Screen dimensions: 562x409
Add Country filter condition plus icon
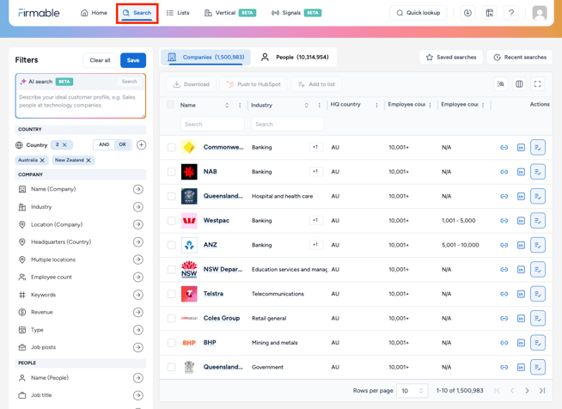point(141,145)
